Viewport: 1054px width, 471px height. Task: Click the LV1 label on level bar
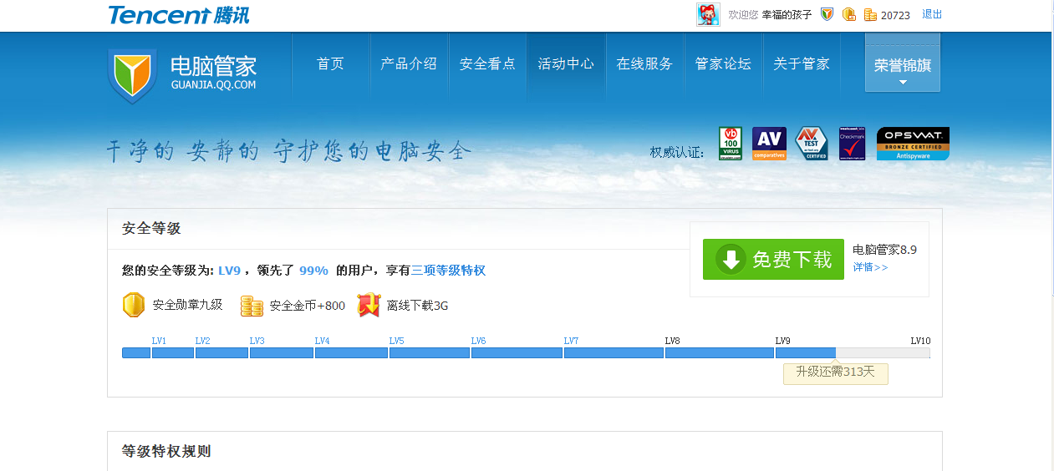coord(159,341)
